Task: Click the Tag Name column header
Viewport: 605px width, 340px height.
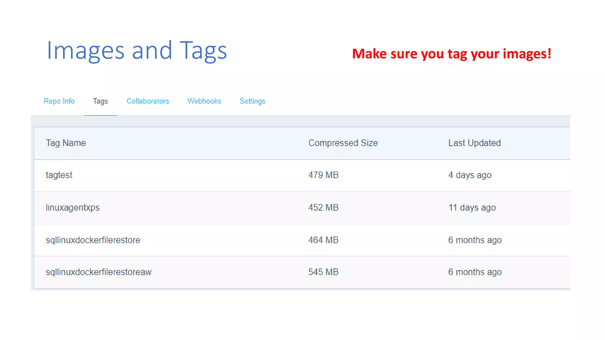Action: 66,143
